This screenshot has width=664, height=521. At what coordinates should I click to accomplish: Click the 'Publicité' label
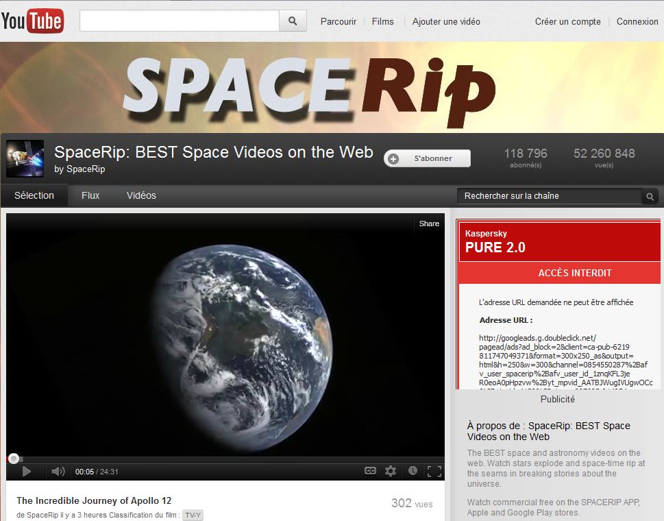558,399
